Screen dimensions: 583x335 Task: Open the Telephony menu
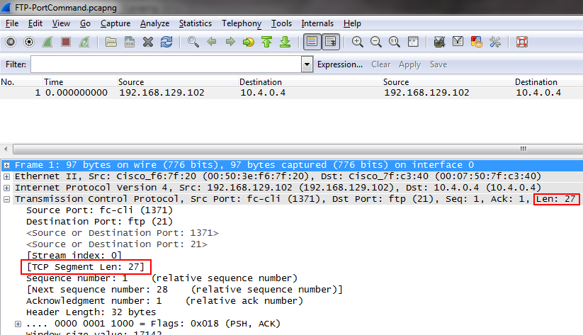click(x=242, y=23)
